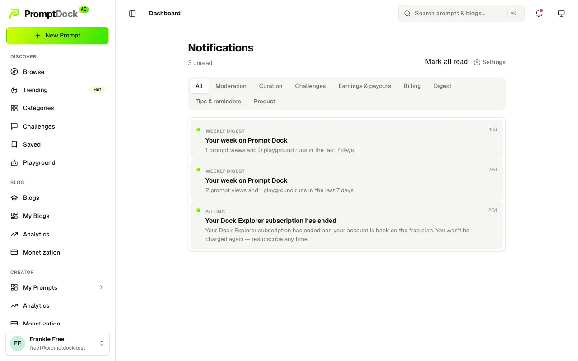Click the Saved bookmark icon
578x361 pixels.
pos(14,144)
